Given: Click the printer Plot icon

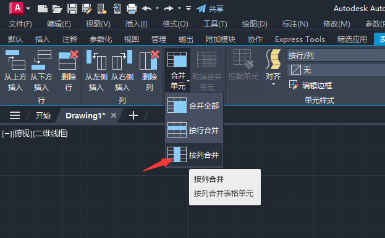Looking at the screenshot, I should pos(132,9).
